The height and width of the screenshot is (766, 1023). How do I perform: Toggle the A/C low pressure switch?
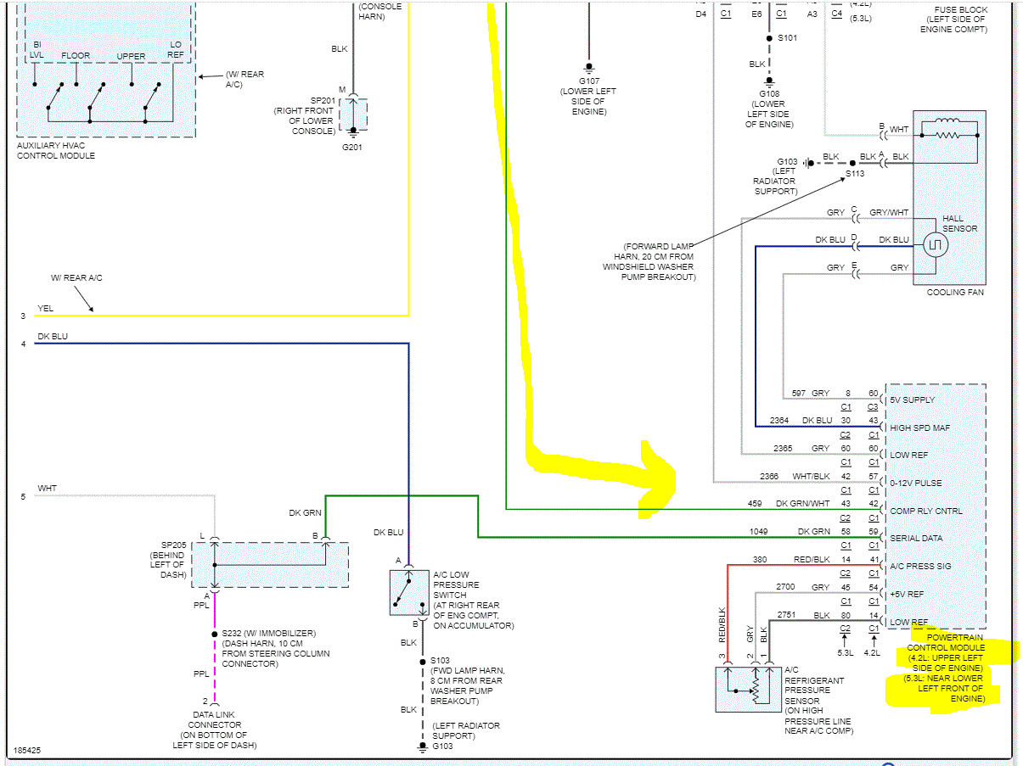point(408,591)
